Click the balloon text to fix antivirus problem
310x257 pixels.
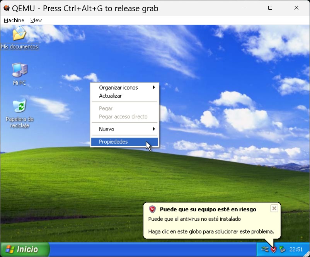click(211, 231)
